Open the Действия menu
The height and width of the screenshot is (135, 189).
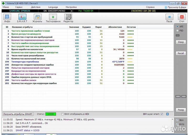(35, 7)
